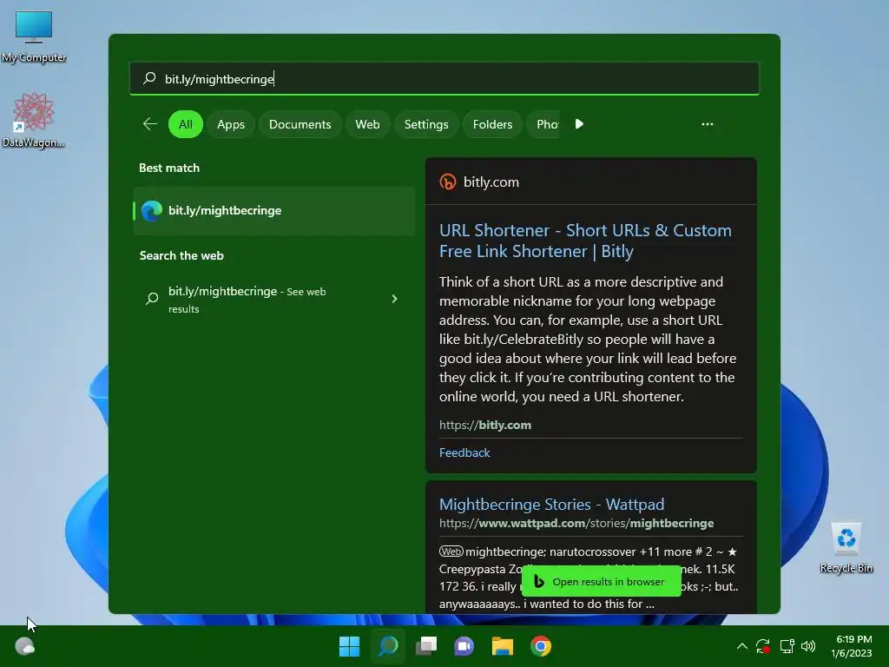Expand web results chevron arrow
This screenshot has height=667, width=889.
coord(395,299)
